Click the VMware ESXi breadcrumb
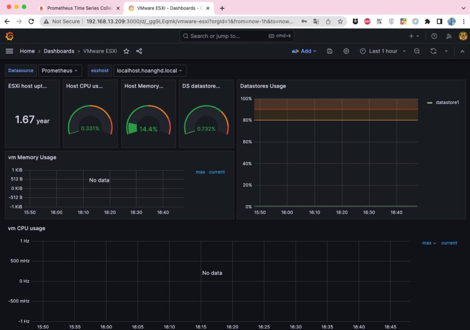The height and width of the screenshot is (330, 470). coord(100,51)
